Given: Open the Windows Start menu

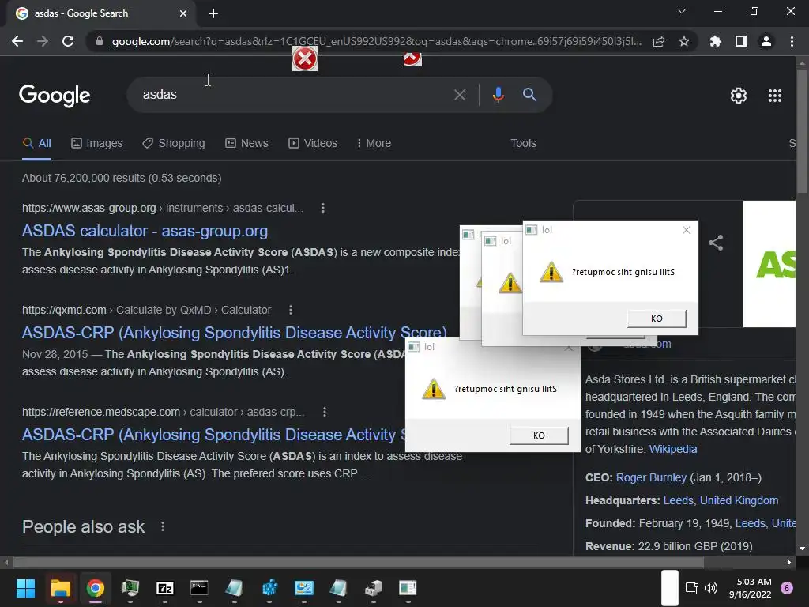Looking at the screenshot, I should [25, 588].
